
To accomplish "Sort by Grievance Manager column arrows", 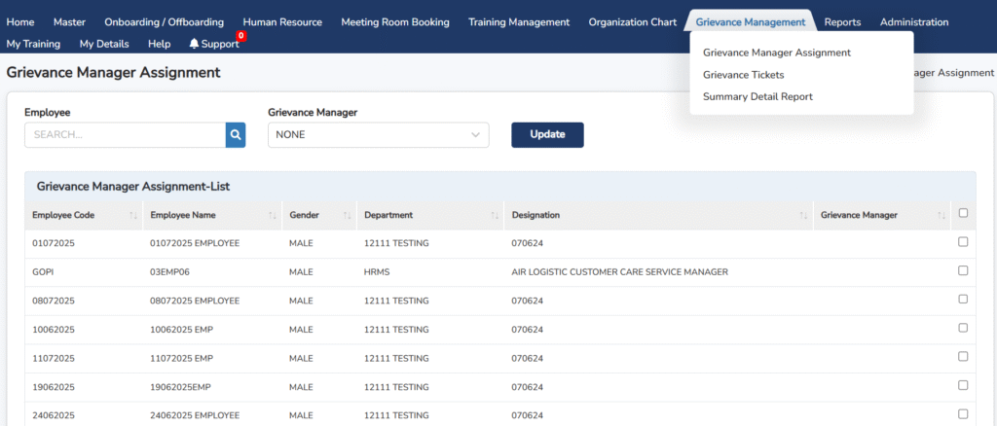I will click(942, 215).
